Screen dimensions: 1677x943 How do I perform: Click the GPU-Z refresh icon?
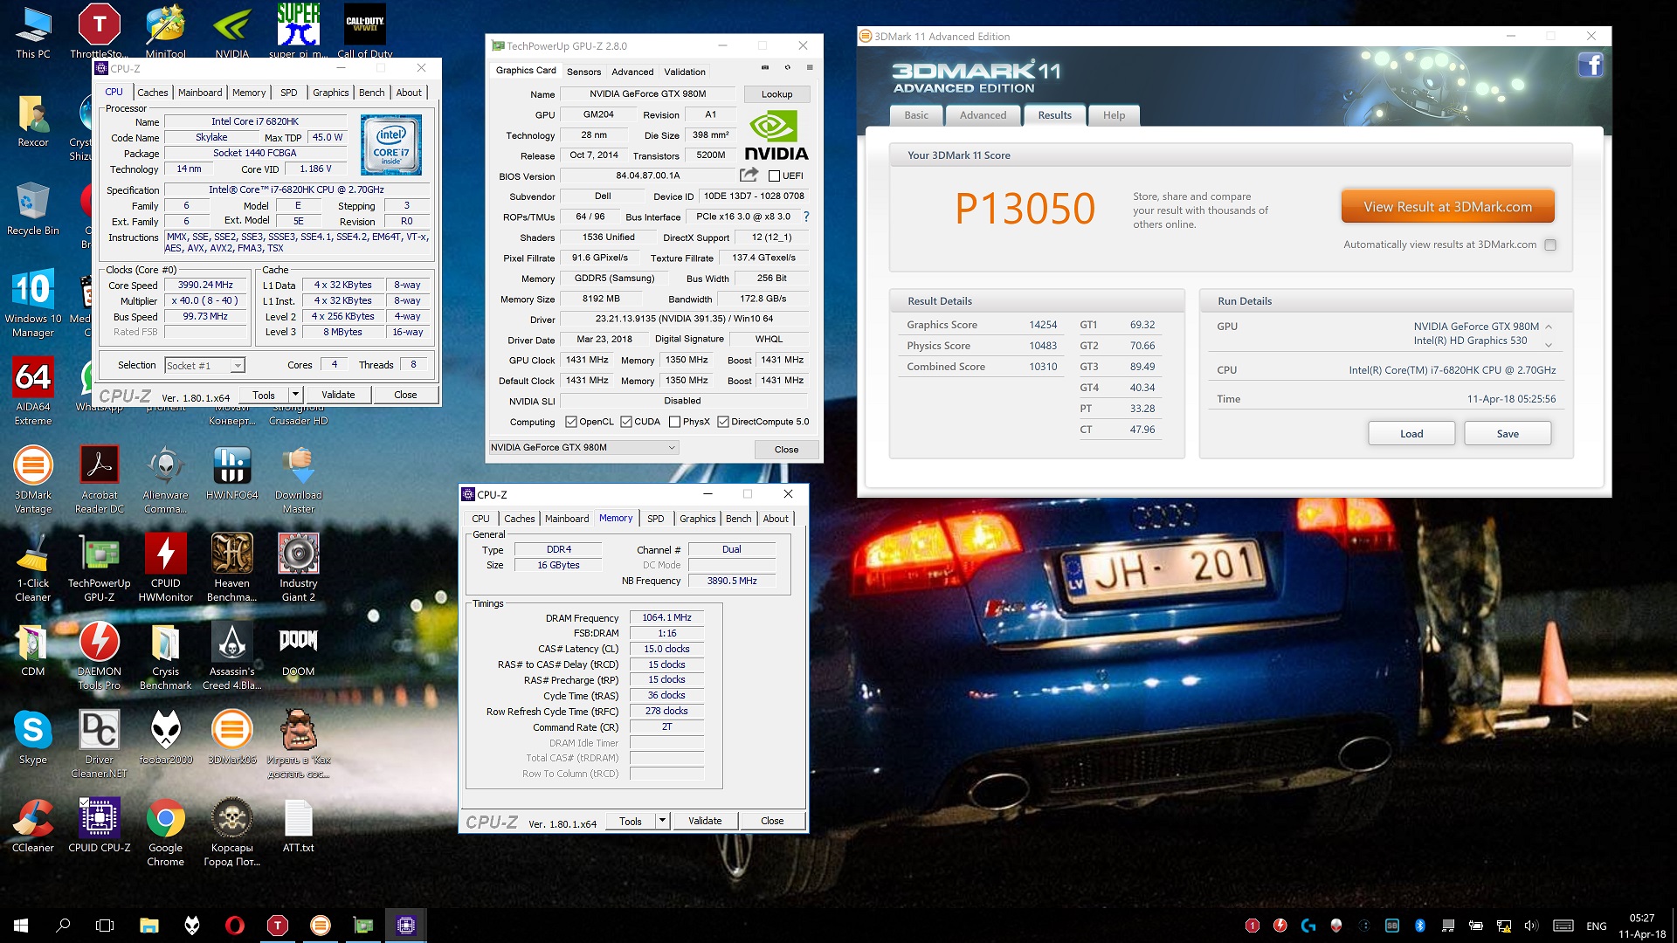(x=787, y=67)
